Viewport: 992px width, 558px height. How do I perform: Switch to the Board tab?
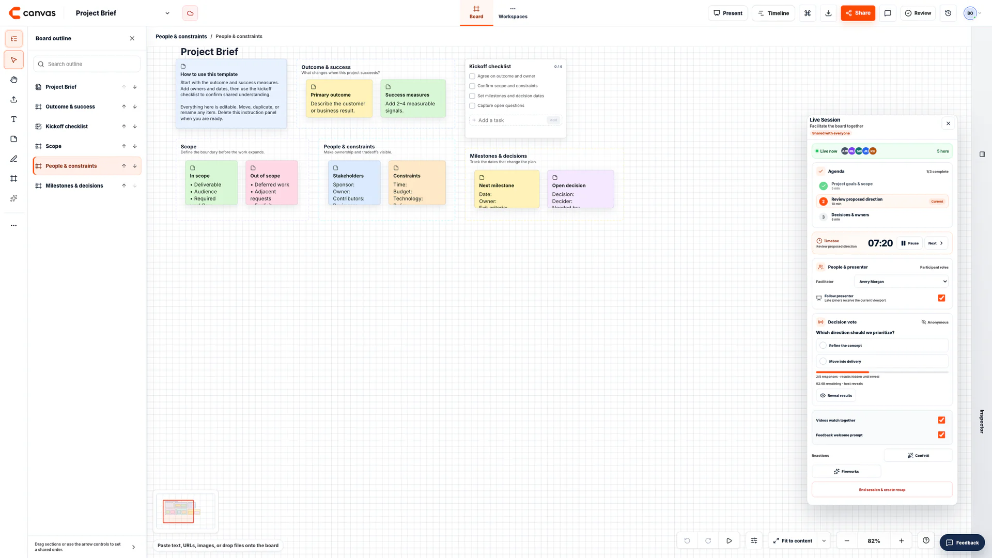[x=476, y=13]
